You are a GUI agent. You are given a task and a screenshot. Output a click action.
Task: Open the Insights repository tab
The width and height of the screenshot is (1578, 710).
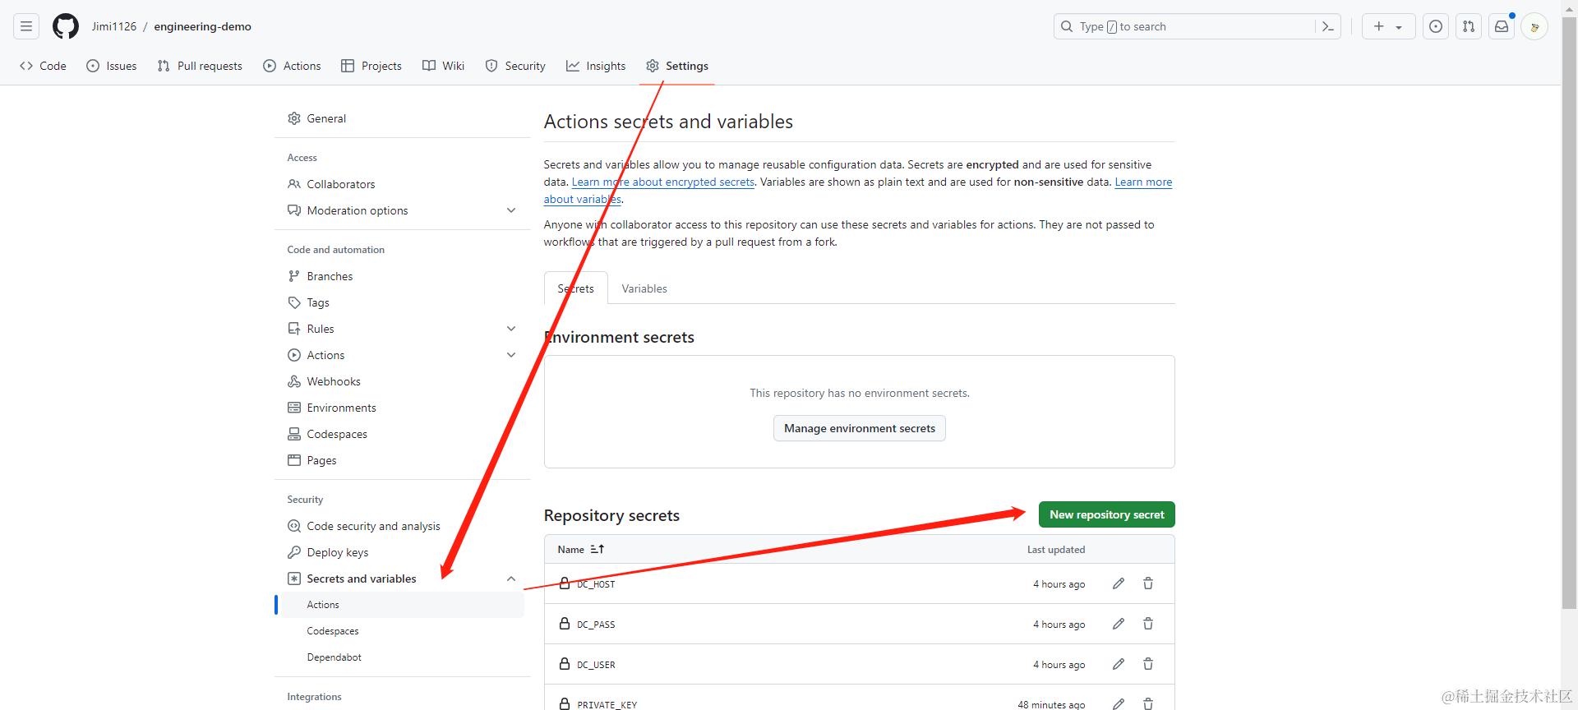(x=596, y=66)
